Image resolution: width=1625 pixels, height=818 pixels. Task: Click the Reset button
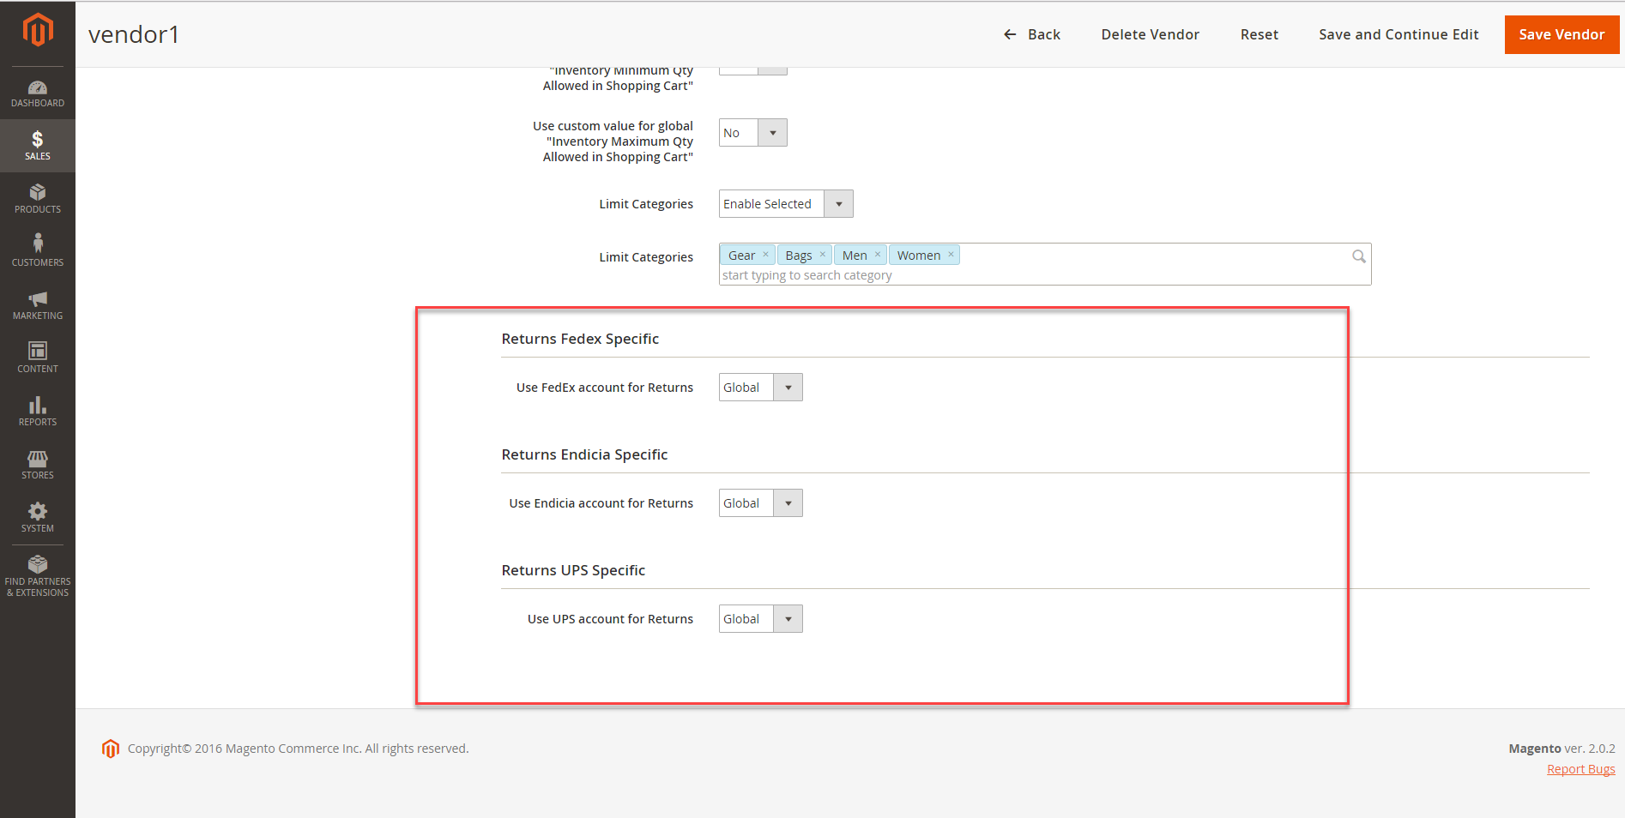pyautogui.click(x=1259, y=34)
